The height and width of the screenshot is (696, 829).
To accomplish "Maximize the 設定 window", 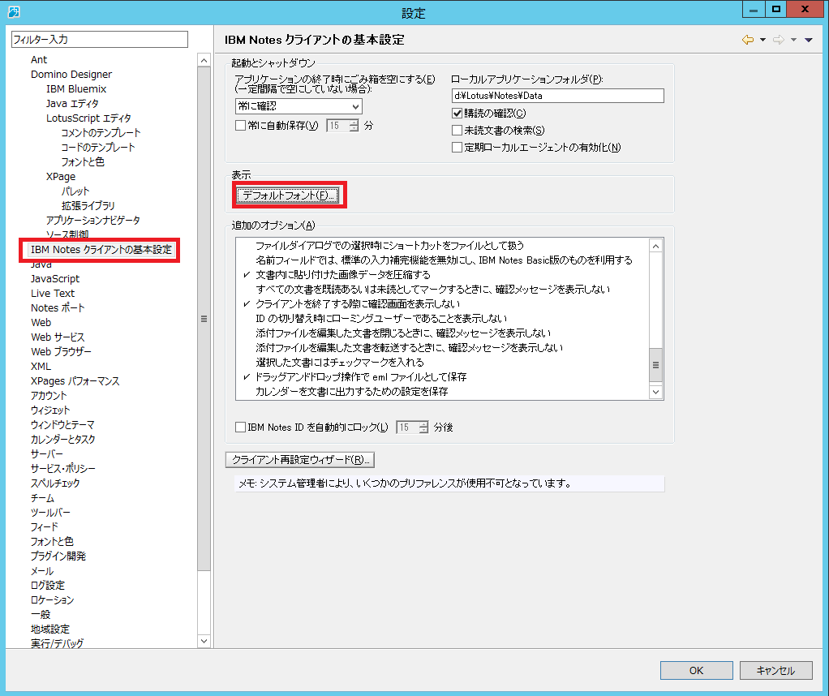I will [775, 9].
